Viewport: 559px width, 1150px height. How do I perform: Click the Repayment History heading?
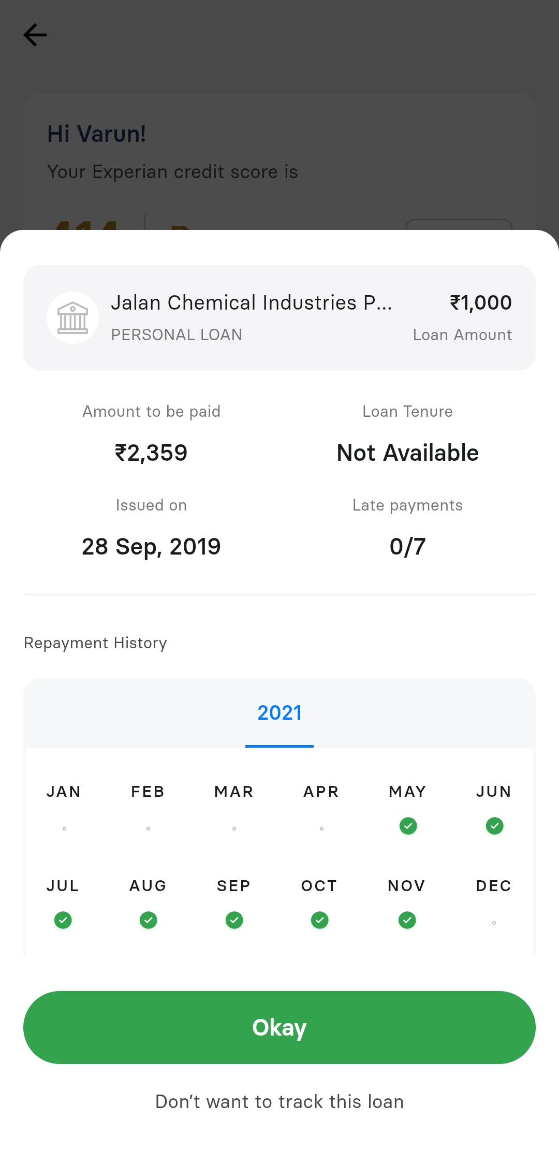[x=95, y=643]
